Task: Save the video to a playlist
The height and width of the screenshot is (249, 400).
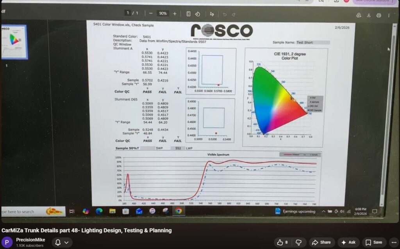Action: (x=374, y=242)
